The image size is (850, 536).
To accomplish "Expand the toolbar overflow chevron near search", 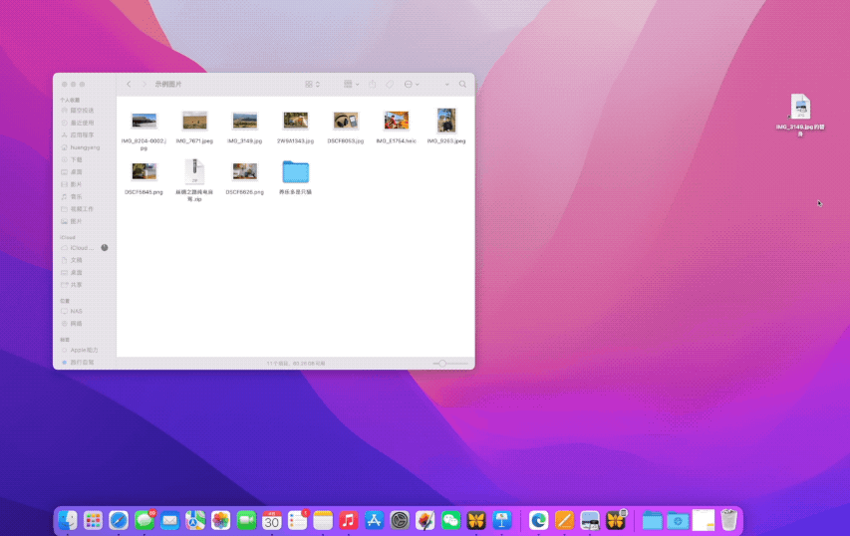I will [446, 85].
